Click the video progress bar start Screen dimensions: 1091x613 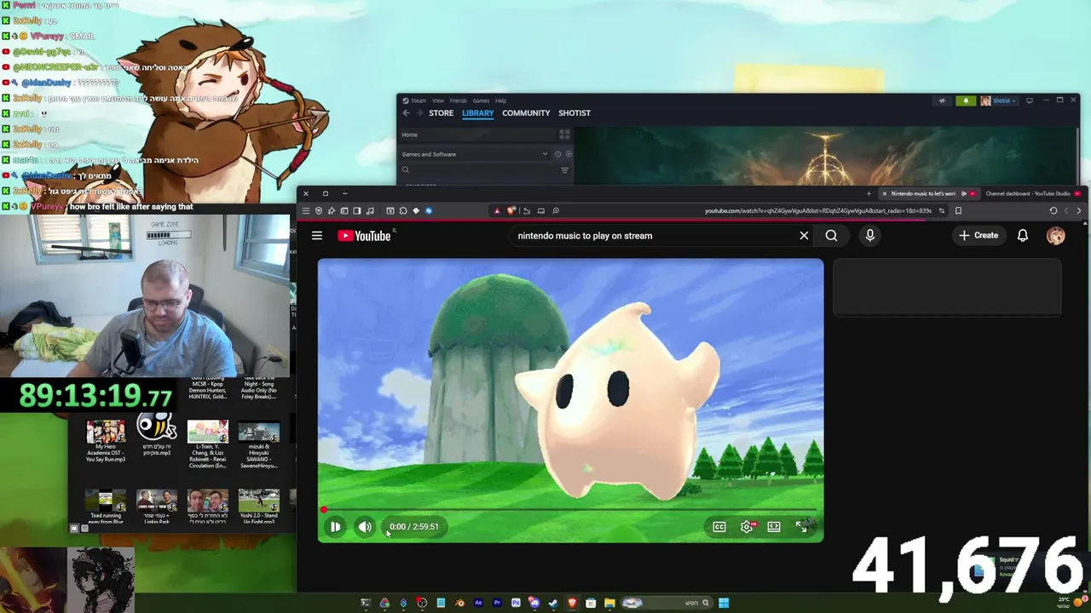324,509
